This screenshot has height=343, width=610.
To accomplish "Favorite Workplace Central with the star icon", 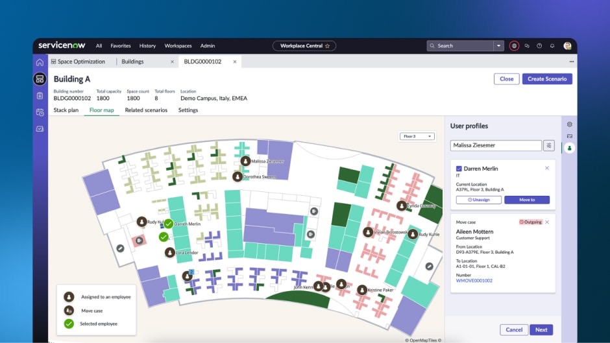I will coord(328,46).
